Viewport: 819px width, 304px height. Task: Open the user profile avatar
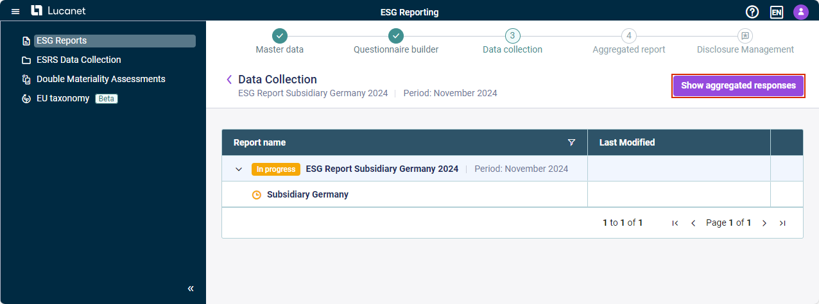pyautogui.click(x=800, y=12)
